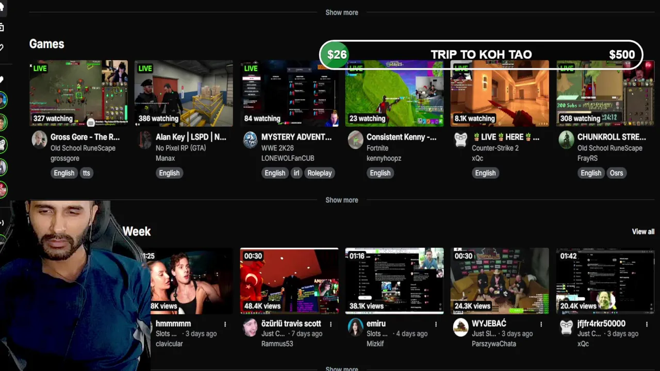Image resolution: width=660 pixels, height=371 pixels.
Task: Open Mizkif channel name link
Action: (x=375, y=344)
